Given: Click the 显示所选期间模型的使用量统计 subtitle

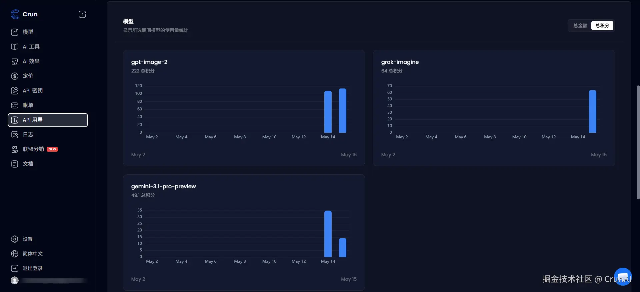Looking at the screenshot, I should coord(156,30).
